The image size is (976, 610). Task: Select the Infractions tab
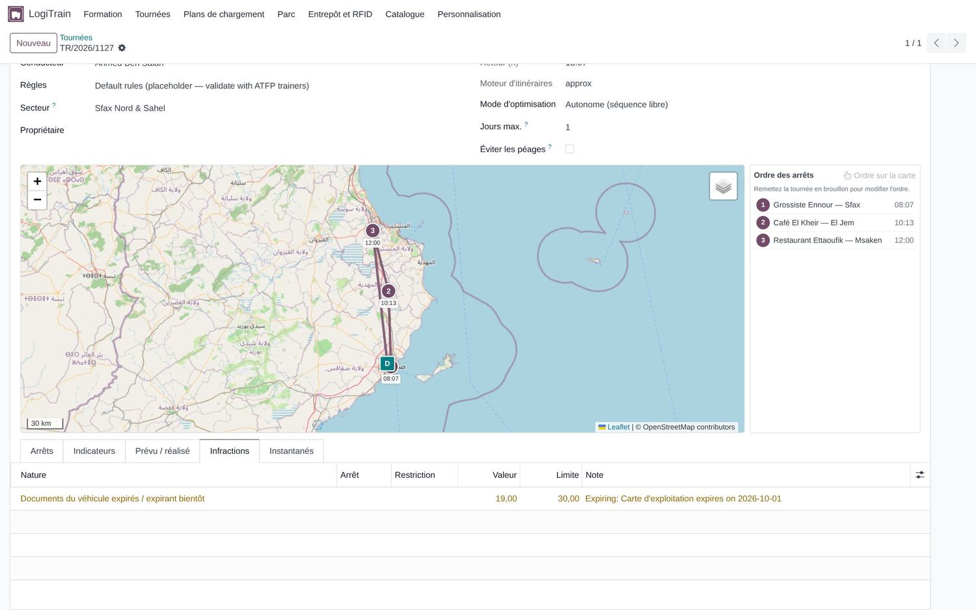point(230,451)
